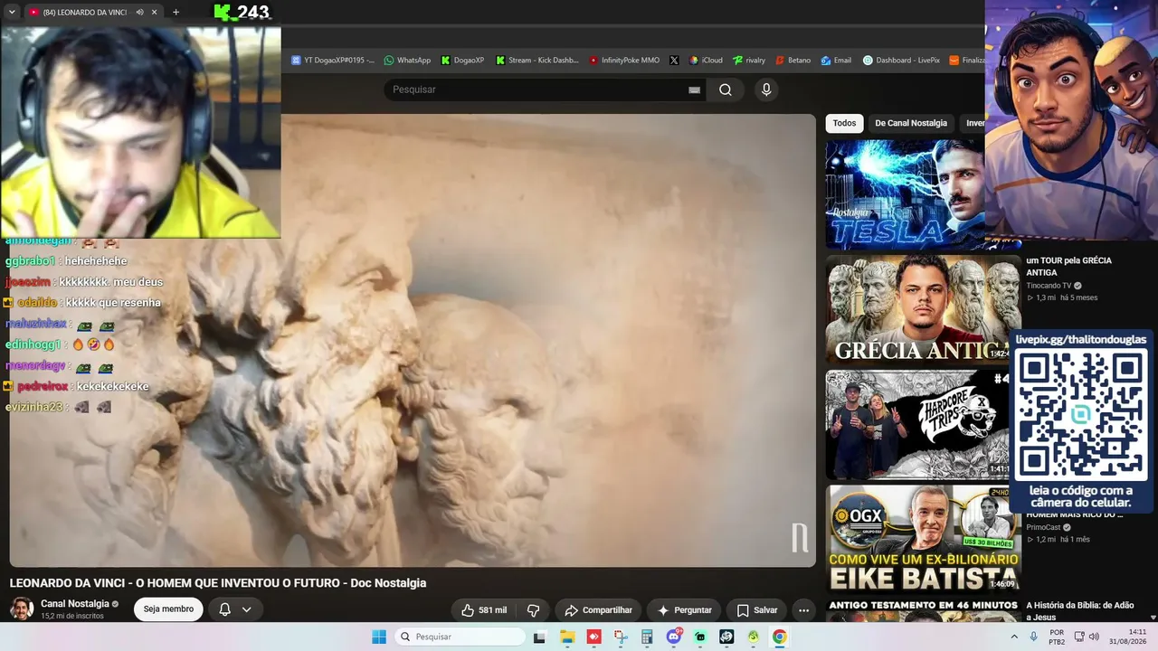Open Discord from the taskbar
The width and height of the screenshot is (1158, 651).
(674, 637)
